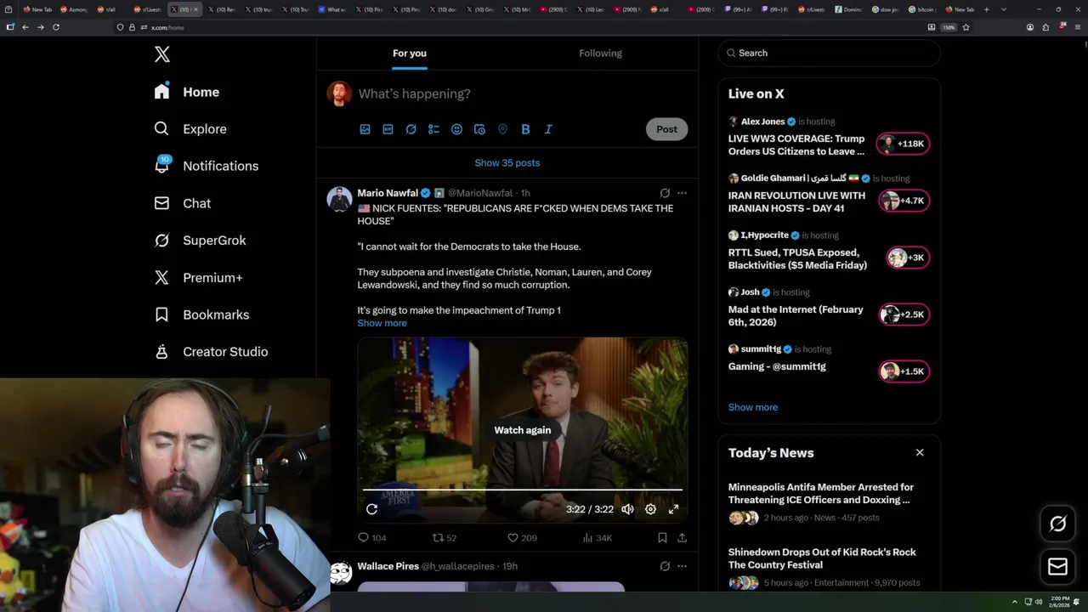Click the Search box
Screen dimensions: 1088x612
click(x=829, y=53)
